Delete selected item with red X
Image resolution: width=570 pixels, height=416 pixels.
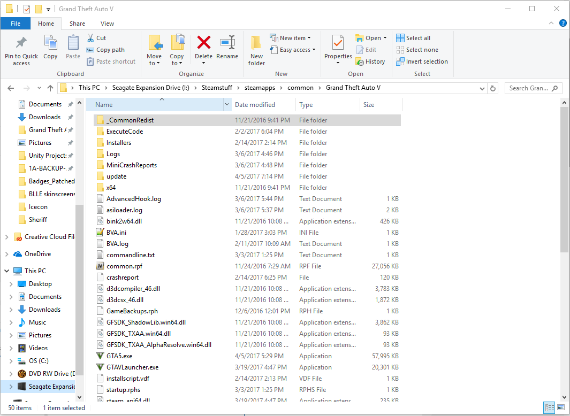point(203,42)
